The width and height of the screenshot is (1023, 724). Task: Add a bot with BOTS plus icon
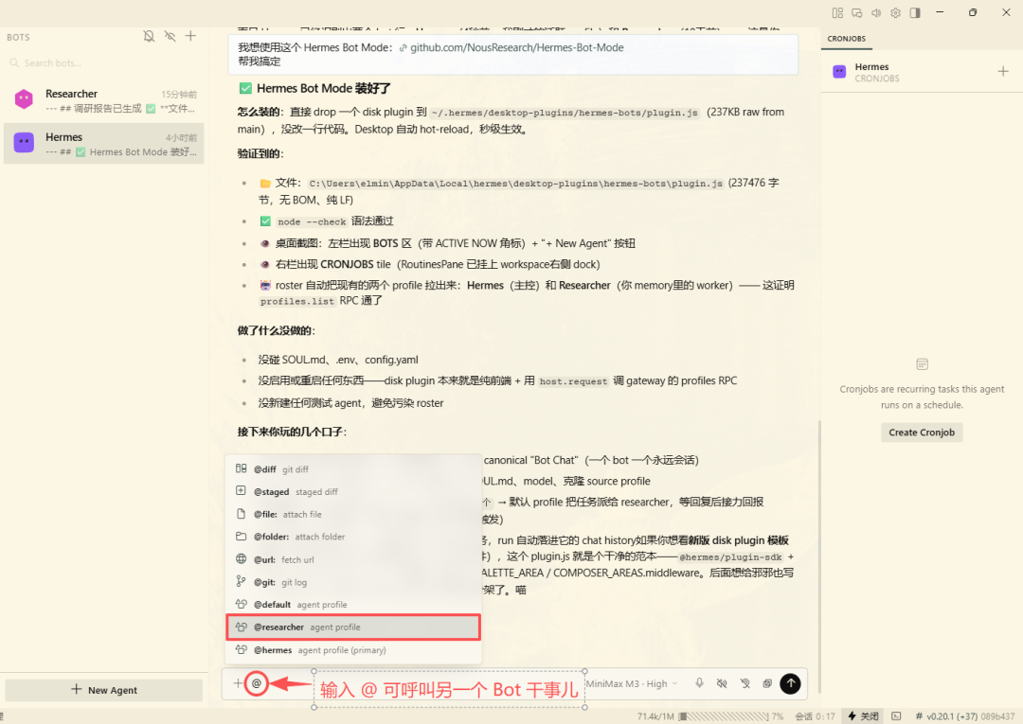pyautogui.click(x=190, y=36)
